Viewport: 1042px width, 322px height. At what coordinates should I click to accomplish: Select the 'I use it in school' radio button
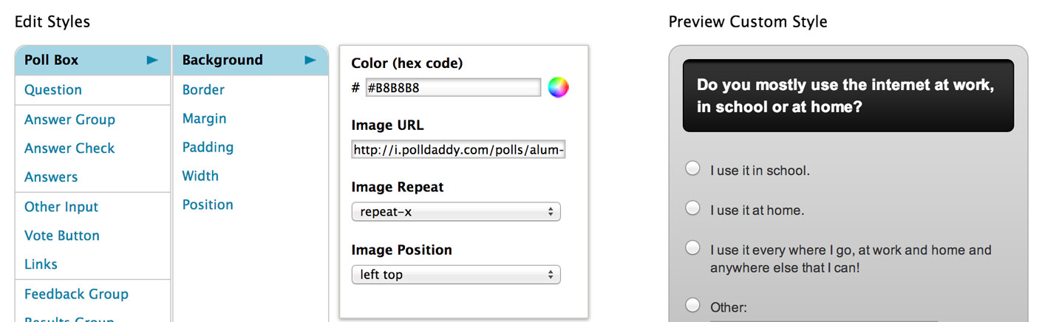point(692,168)
